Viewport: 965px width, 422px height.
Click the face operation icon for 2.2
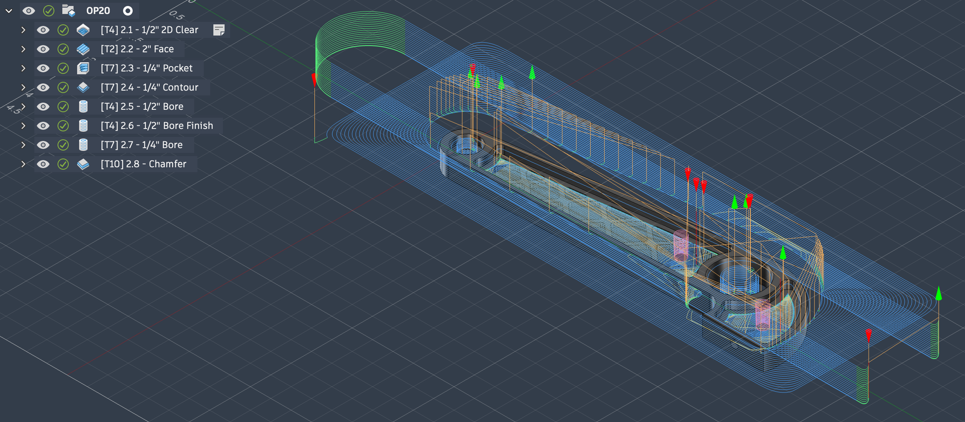[83, 49]
